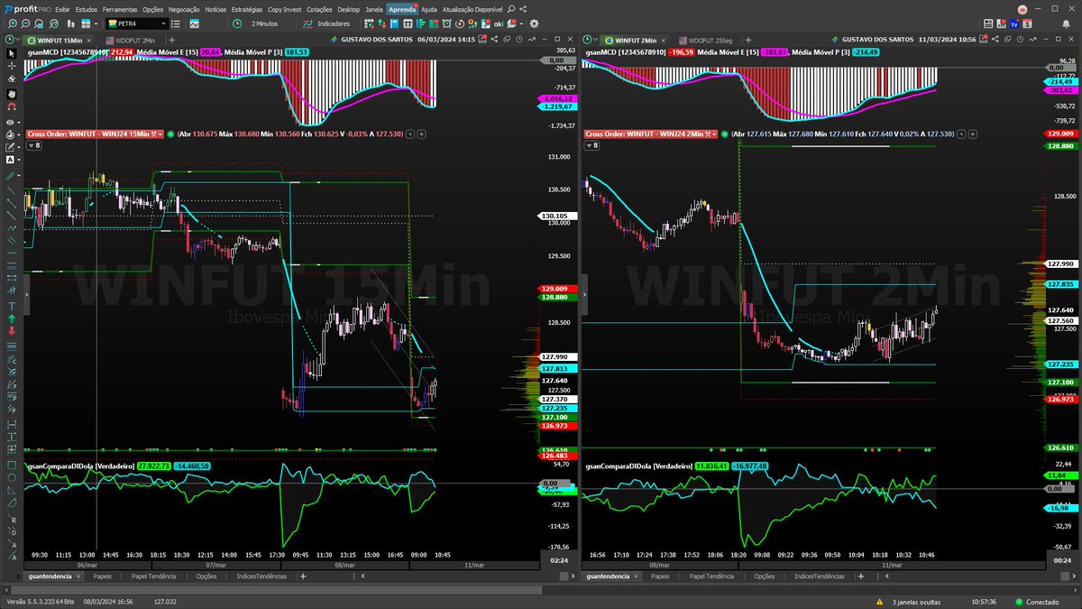Open the timeframe clock dropdown in left chart
Screen dimensions: 1082x609
pyautogui.click(x=12, y=40)
